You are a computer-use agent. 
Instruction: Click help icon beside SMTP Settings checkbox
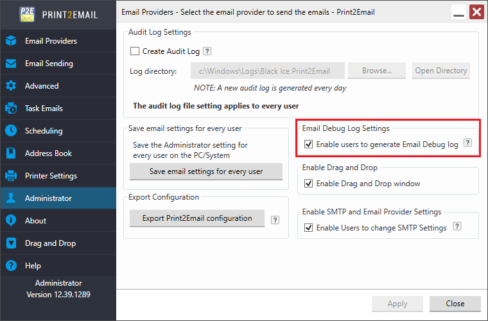457,227
